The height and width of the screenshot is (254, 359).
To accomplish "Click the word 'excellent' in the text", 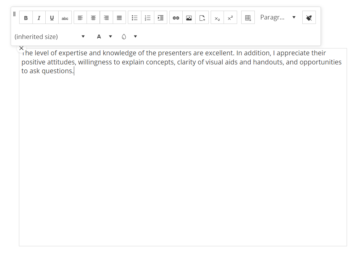I will pyautogui.click(x=219, y=53).
